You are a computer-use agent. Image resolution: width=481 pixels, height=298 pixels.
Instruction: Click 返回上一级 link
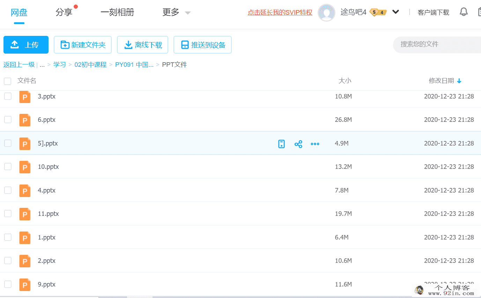[19, 65]
